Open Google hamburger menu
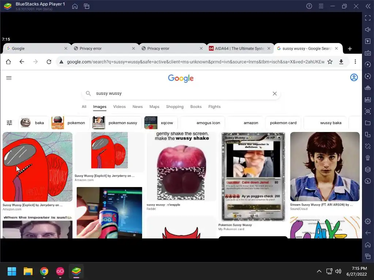The image size is (374, 280). (9, 78)
